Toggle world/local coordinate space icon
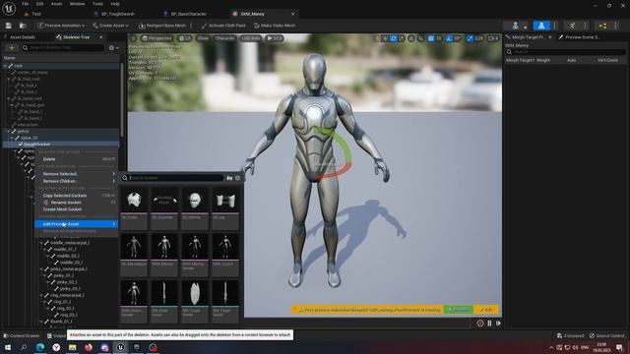 [411, 38]
